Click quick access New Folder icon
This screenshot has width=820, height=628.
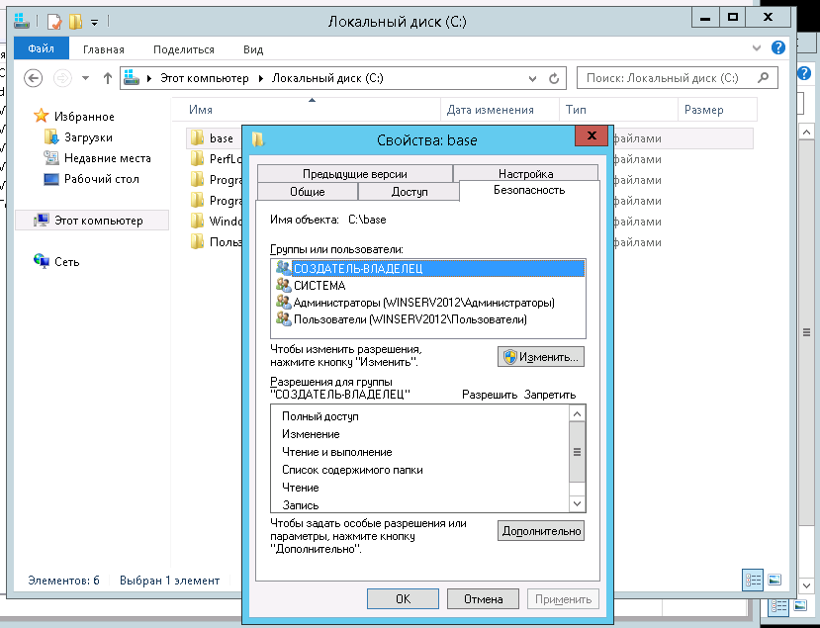click(75, 22)
